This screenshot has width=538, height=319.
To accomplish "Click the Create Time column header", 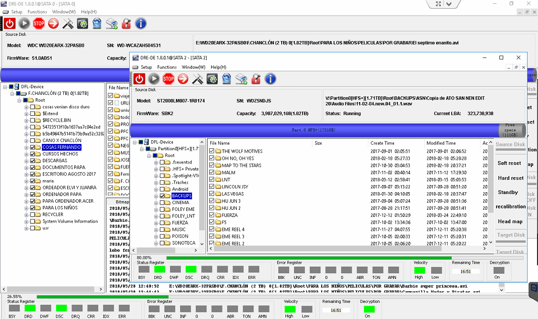I will tap(396, 143).
